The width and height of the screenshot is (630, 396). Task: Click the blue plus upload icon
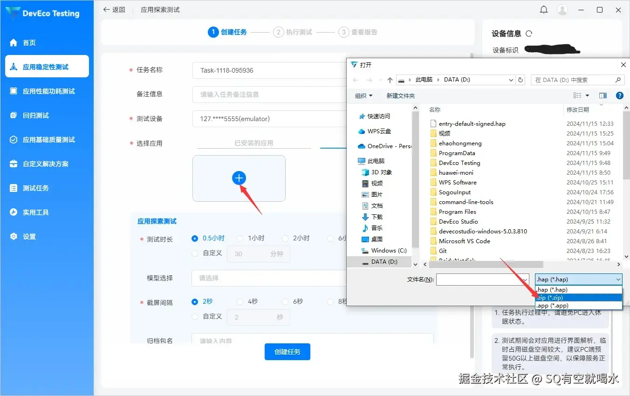[x=239, y=178]
